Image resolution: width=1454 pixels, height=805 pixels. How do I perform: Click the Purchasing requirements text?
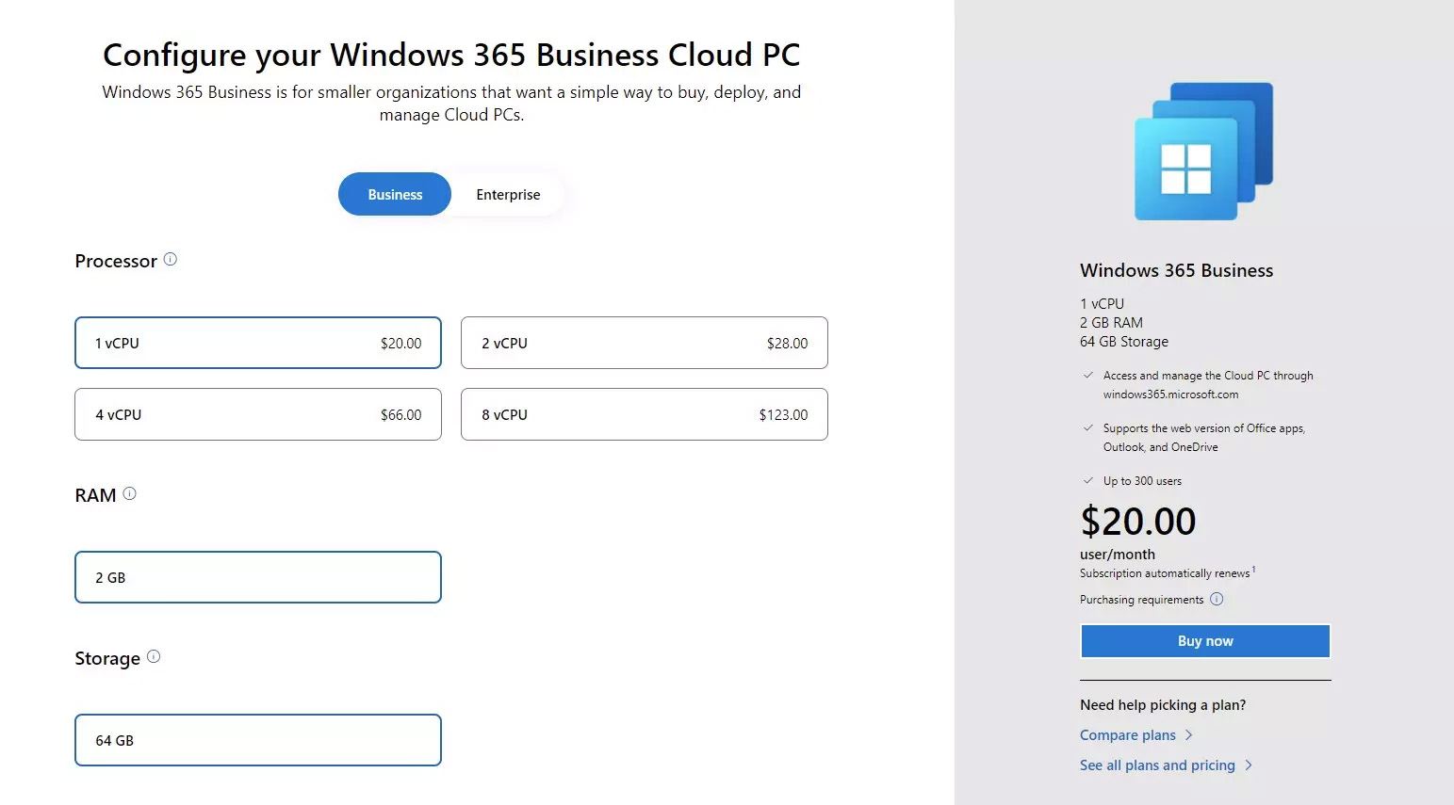tap(1141, 600)
